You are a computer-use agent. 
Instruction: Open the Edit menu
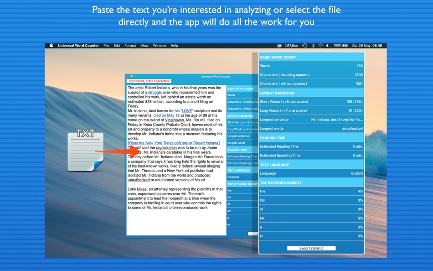[117, 46]
